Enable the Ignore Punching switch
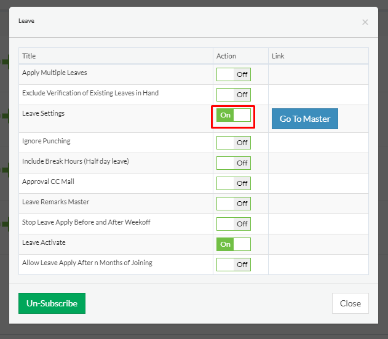This screenshot has height=339, width=388. point(233,143)
